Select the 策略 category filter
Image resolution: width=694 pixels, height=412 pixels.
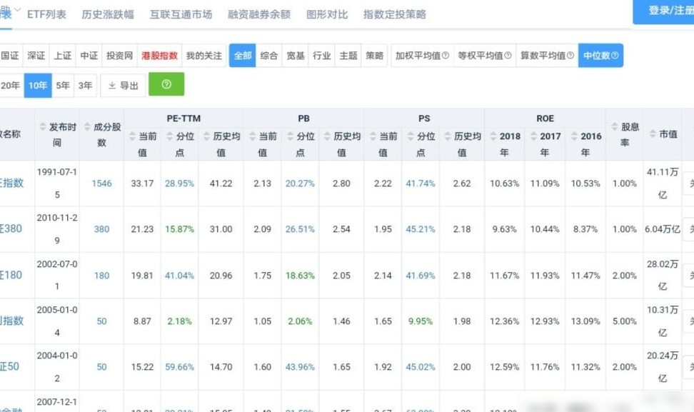374,55
